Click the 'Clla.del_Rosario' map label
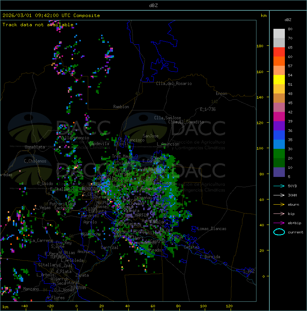 coord(174,83)
